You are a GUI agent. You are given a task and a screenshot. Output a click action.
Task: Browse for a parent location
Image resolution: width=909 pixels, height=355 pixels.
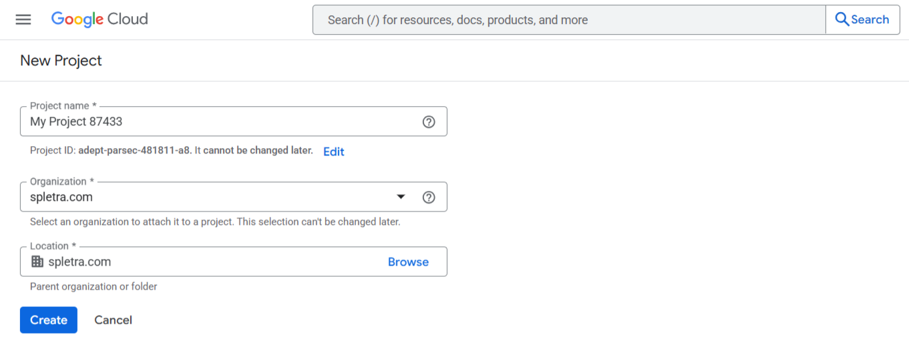coord(408,262)
